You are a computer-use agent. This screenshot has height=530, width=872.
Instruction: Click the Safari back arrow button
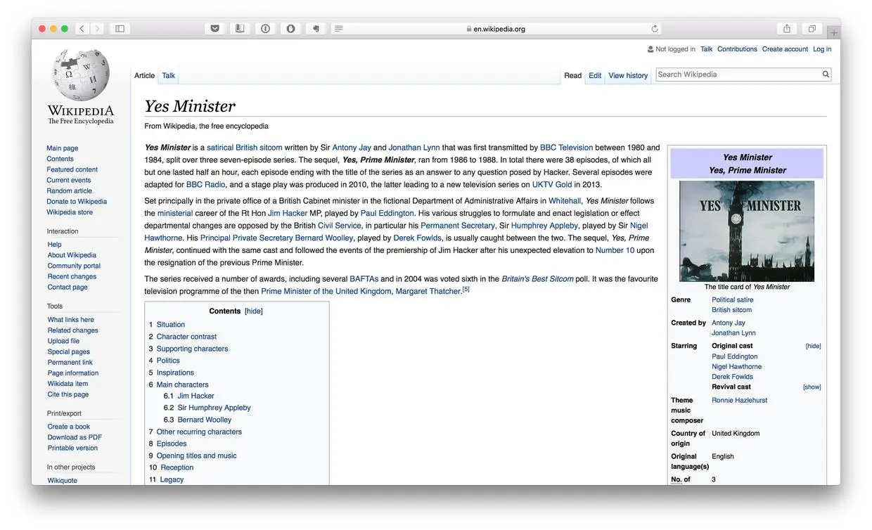click(82, 29)
